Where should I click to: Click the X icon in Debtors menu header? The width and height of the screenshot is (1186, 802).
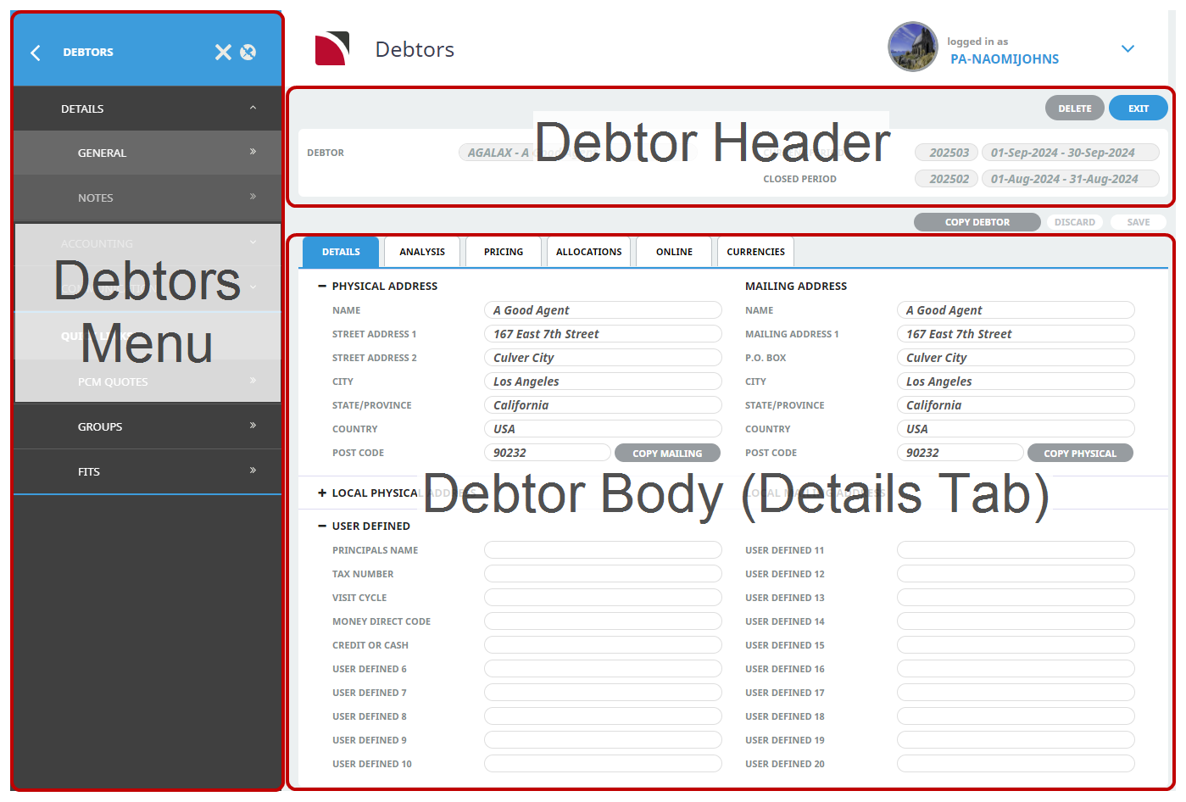(223, 53)
